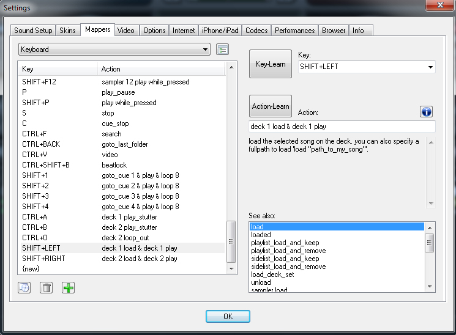Viewport: 456px width, 335px height.
Task: Choose playlist_load_and_keep in See also list
Action: point(288,243)
